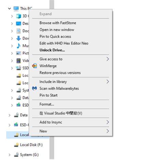Expand the top-level Data drive node
The width and height of the screenshot is (162, 160).
[x=10, y=115]
